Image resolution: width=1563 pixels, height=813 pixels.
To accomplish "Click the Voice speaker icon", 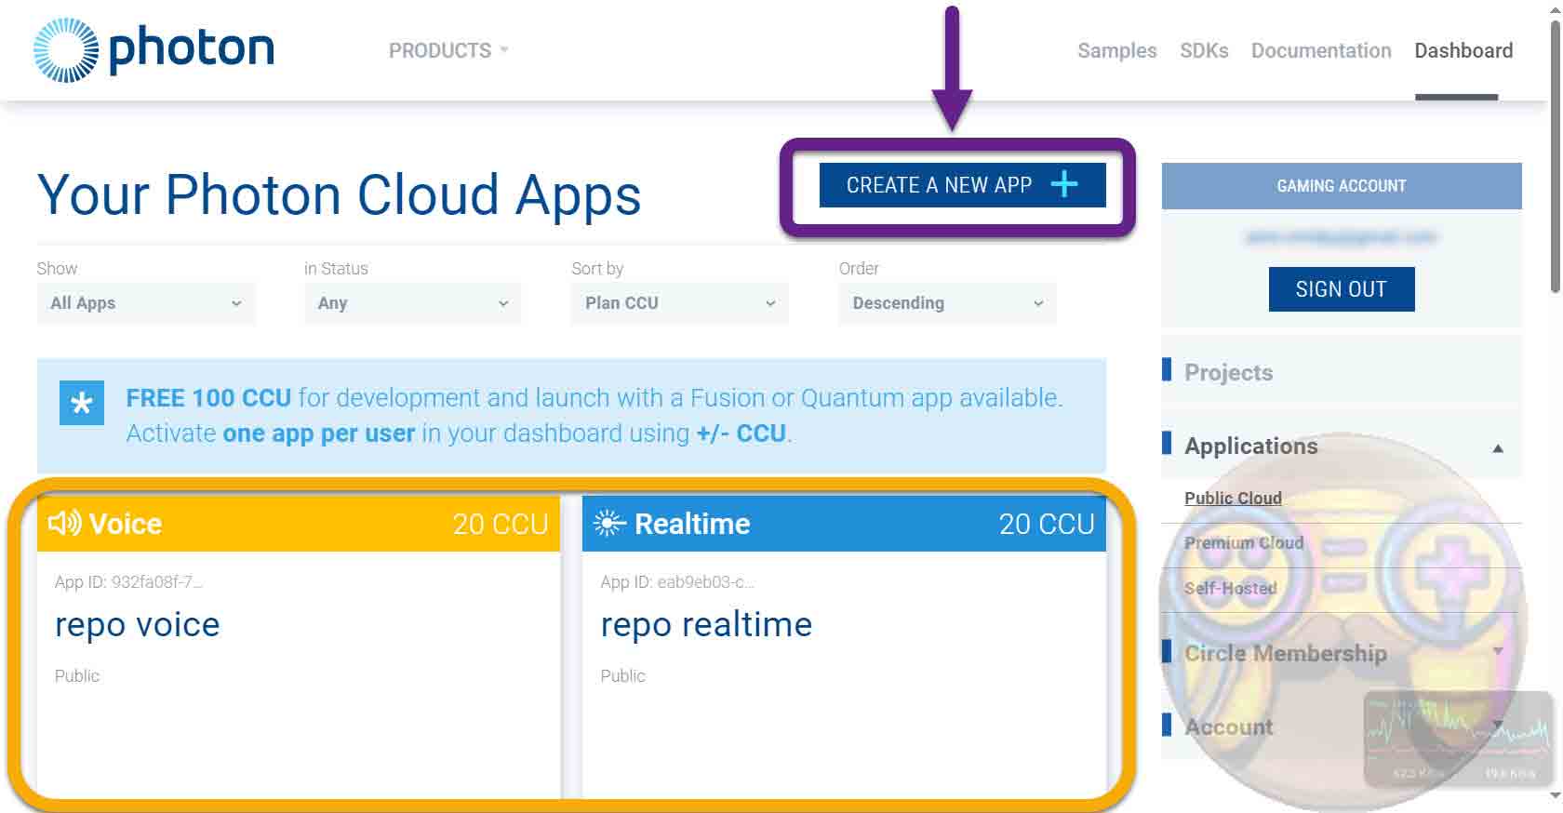I will tap(65, 524).
